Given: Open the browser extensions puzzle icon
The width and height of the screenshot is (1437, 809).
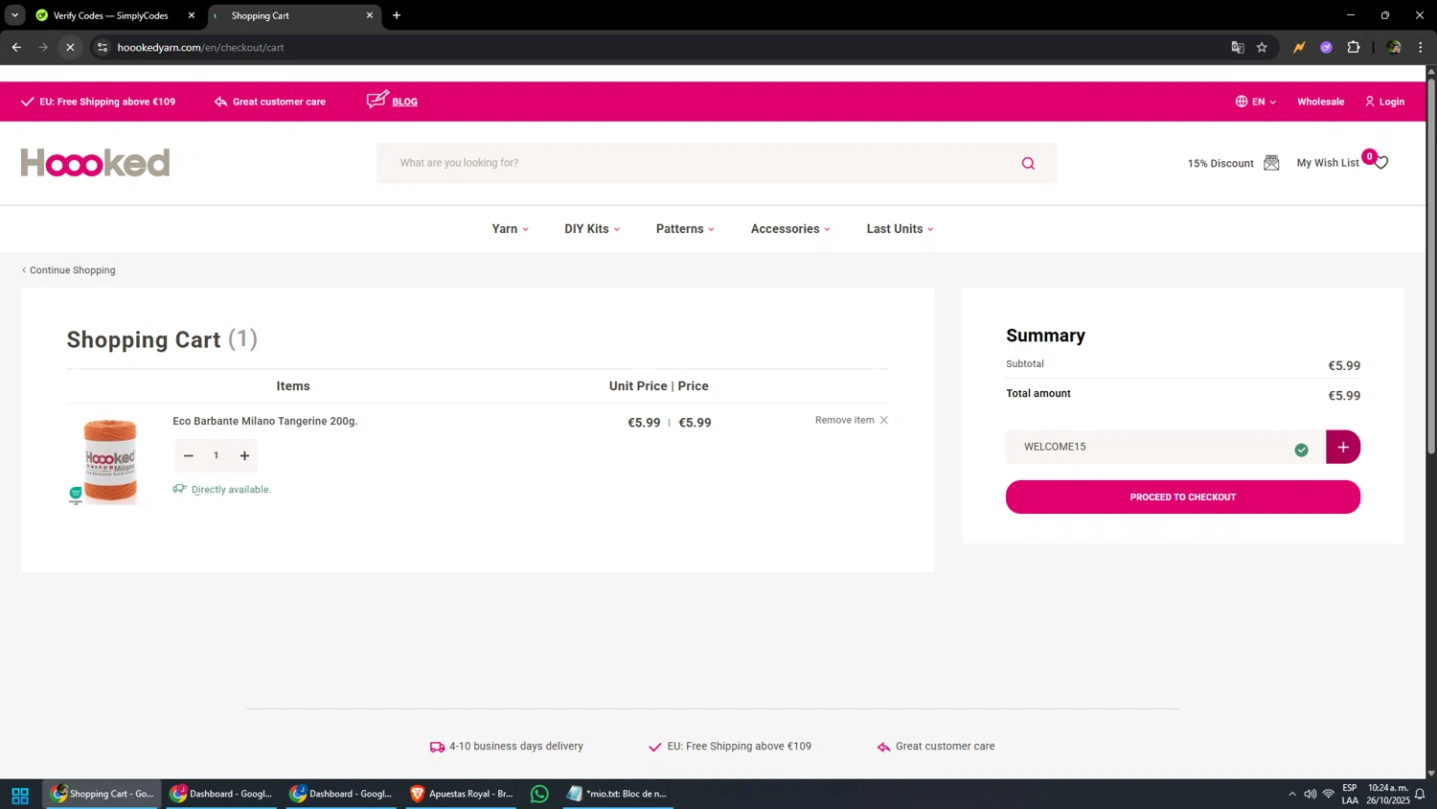Looking at the screenshot, I should coord(1353,47).
